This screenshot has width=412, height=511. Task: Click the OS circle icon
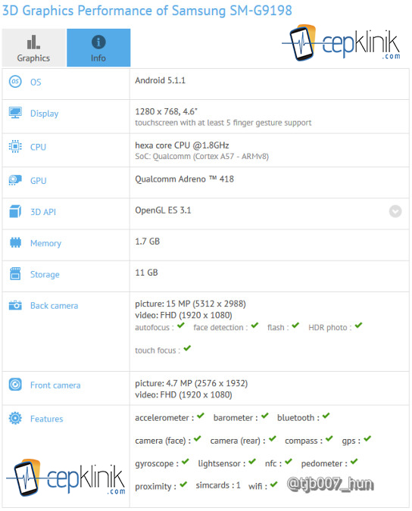15,82
